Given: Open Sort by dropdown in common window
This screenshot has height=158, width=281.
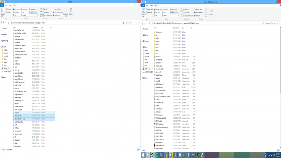Looking at the screenshot, I should (41, 12).
